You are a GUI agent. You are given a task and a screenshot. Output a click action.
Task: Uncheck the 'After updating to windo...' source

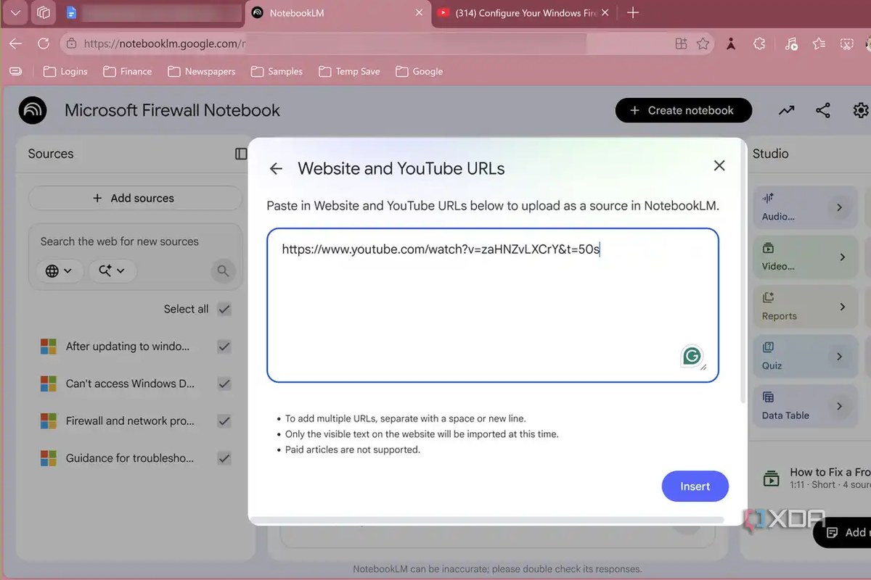[224, 347]
